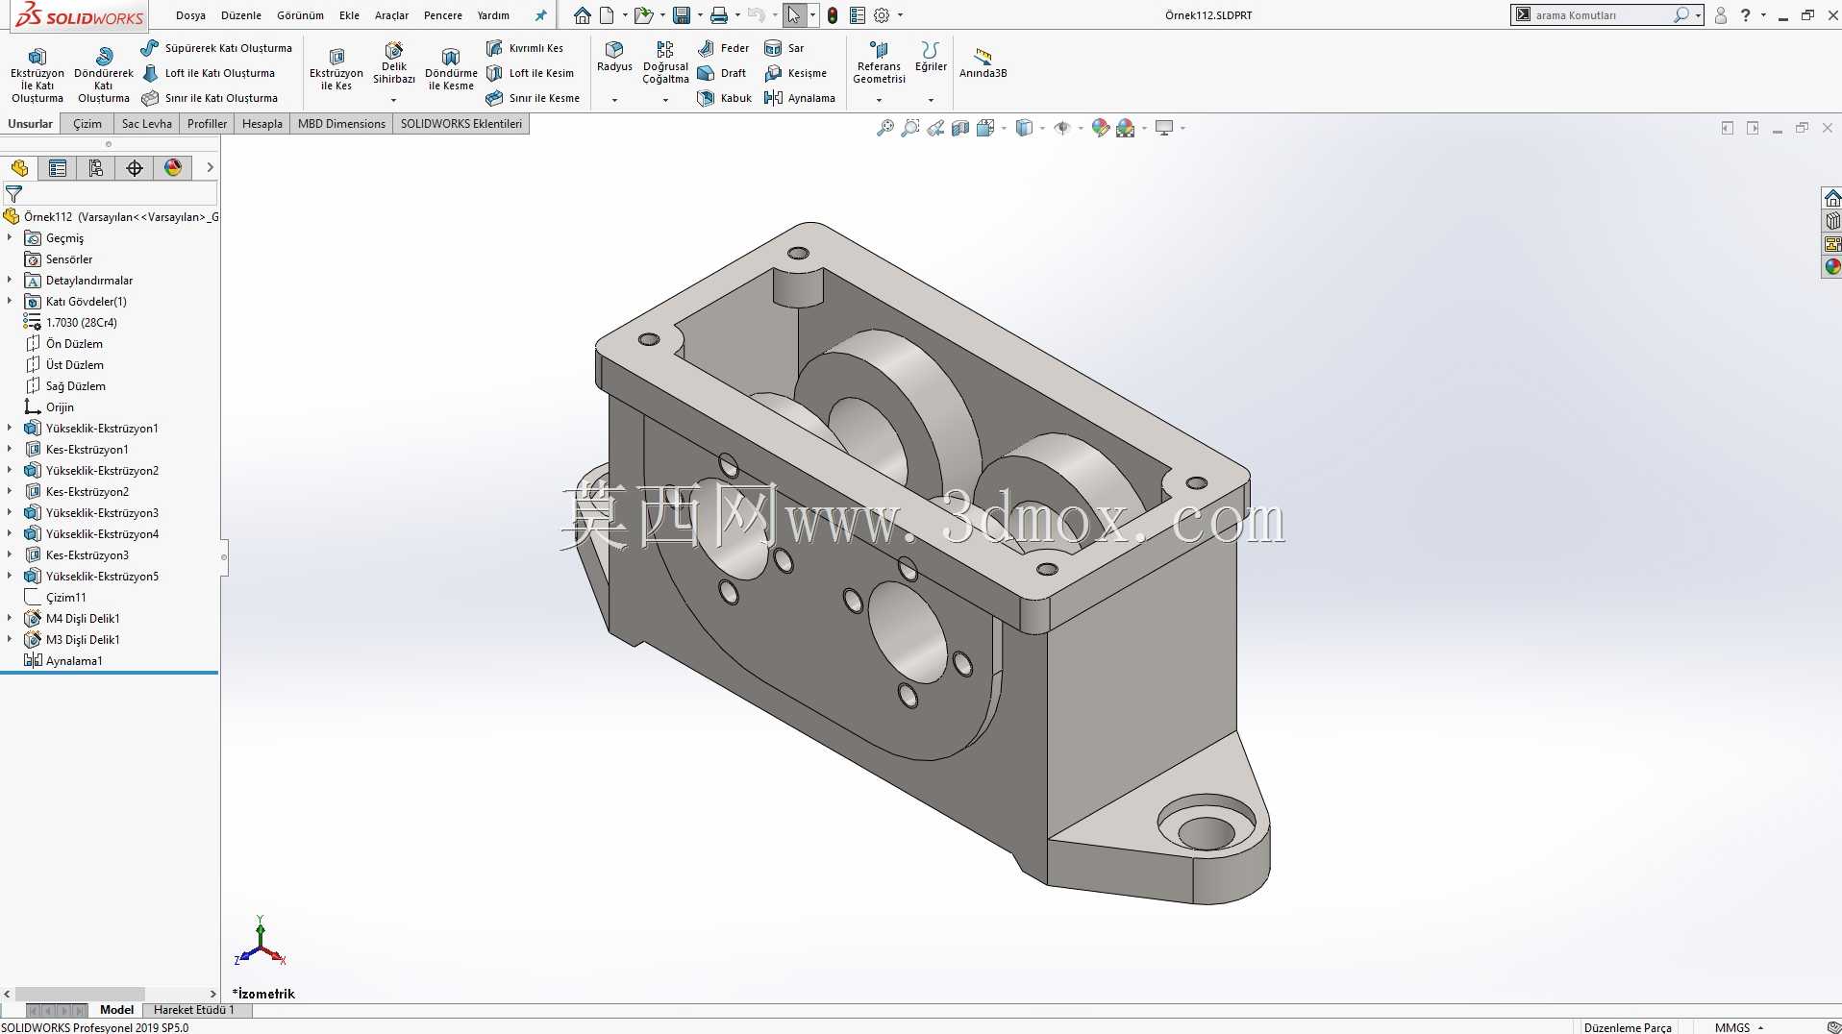The width and height of the screenshot is (1842, 1034).
Task: Open Referans Geometrisi tool
Action: pyautogui.click(x=879, y=62)
